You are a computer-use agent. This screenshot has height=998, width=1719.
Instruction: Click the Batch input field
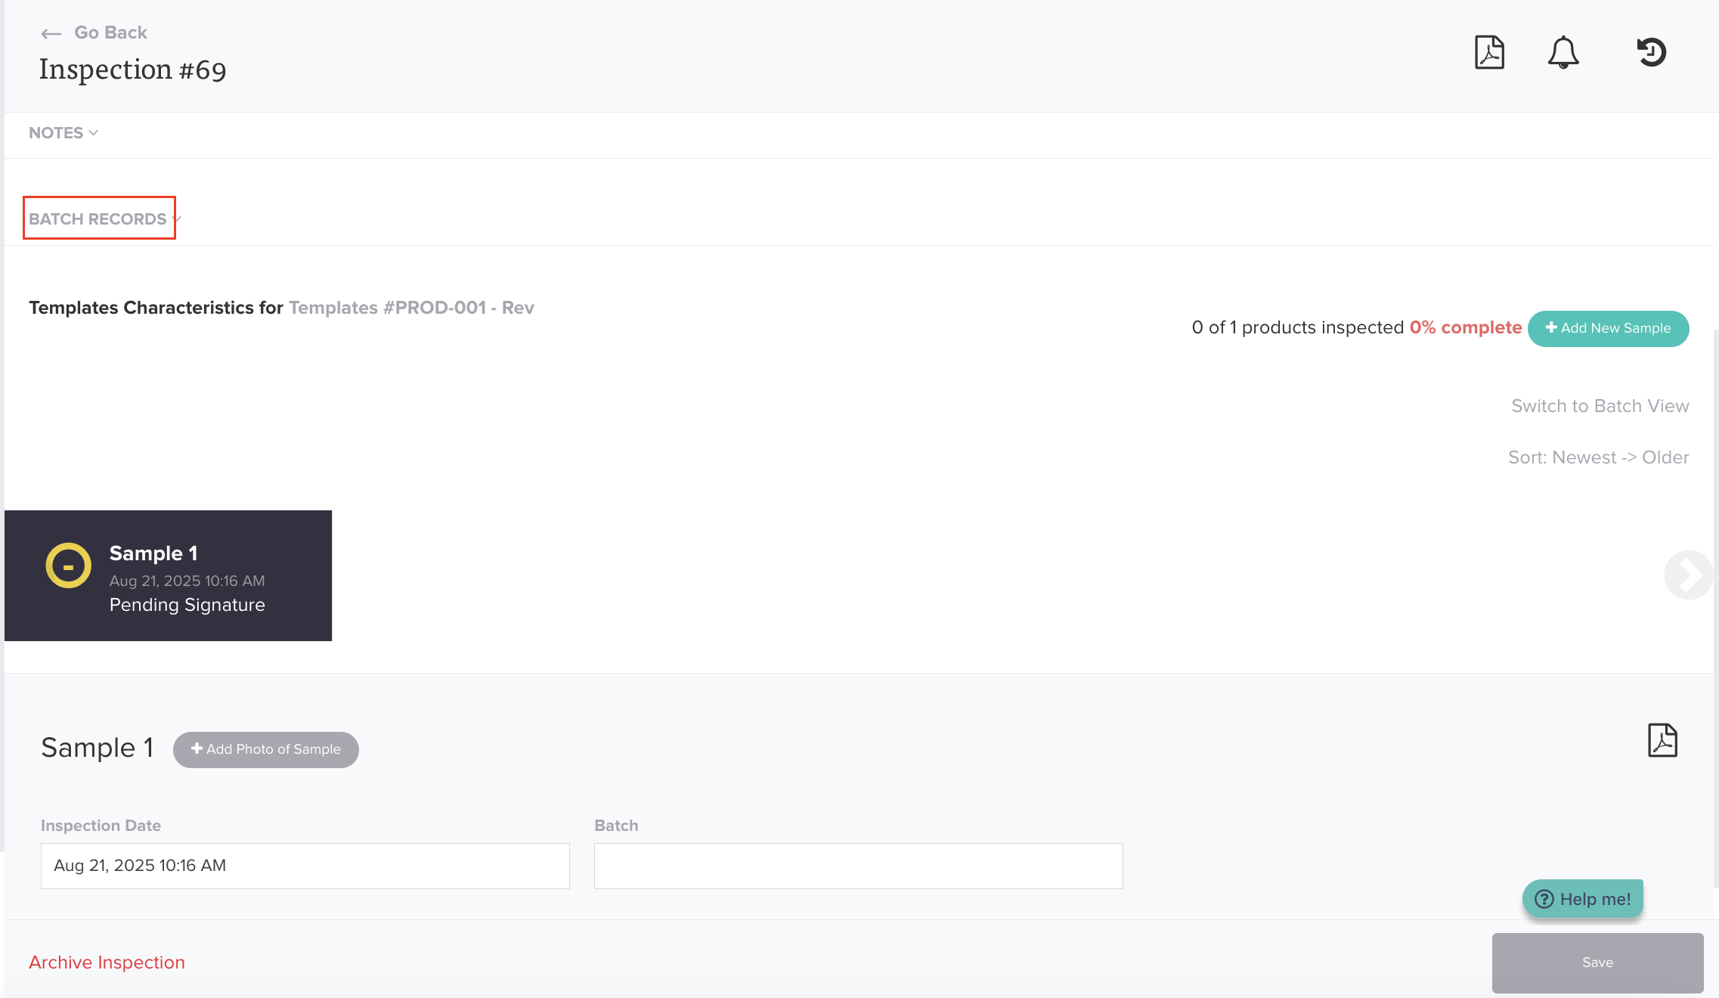858,866
